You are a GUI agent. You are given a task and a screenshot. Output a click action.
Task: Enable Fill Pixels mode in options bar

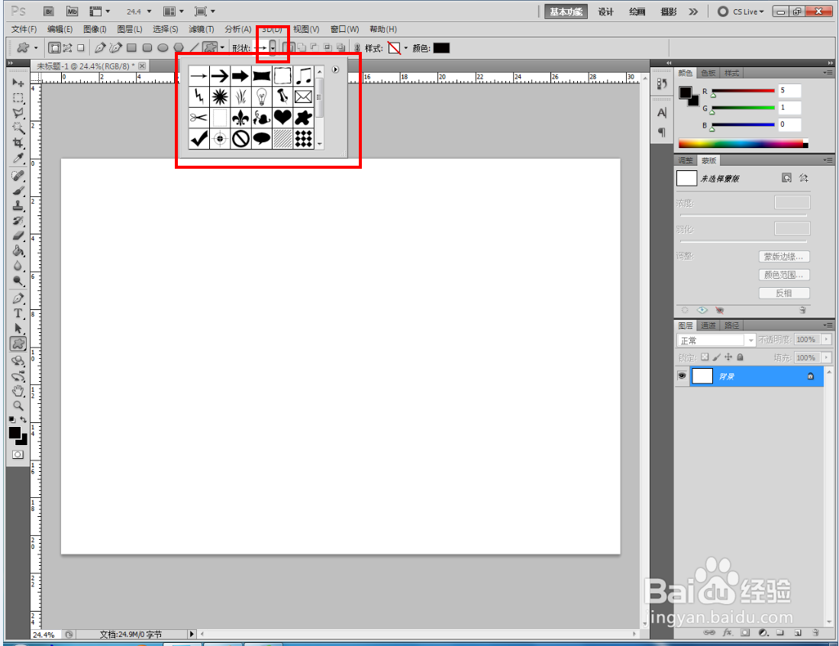tap(81, 48)
